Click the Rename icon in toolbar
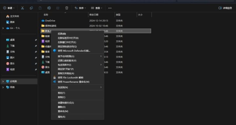Image resolution: width=236 pixels, height=125 pixels. coord(49,8)
